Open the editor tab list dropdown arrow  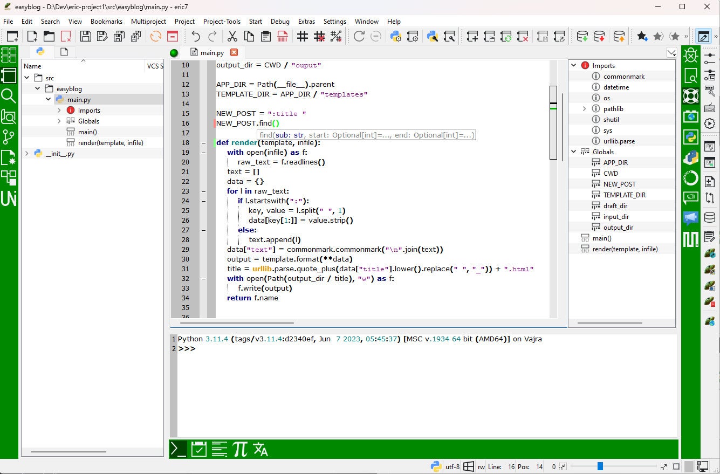point(671,53)
